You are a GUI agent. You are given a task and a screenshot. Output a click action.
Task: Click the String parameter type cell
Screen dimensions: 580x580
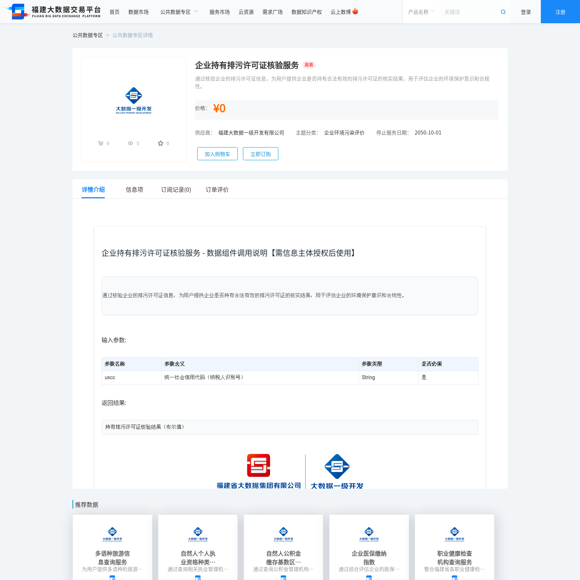tap(389, 377)
